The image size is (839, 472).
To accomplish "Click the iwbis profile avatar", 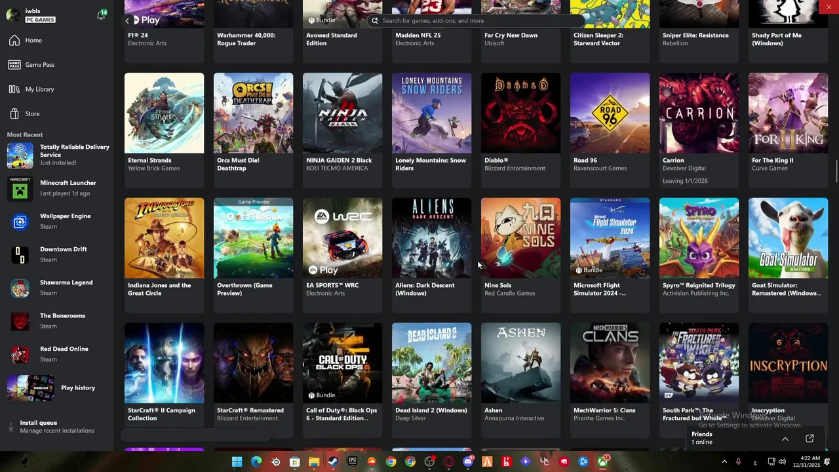I will (13, 14).
